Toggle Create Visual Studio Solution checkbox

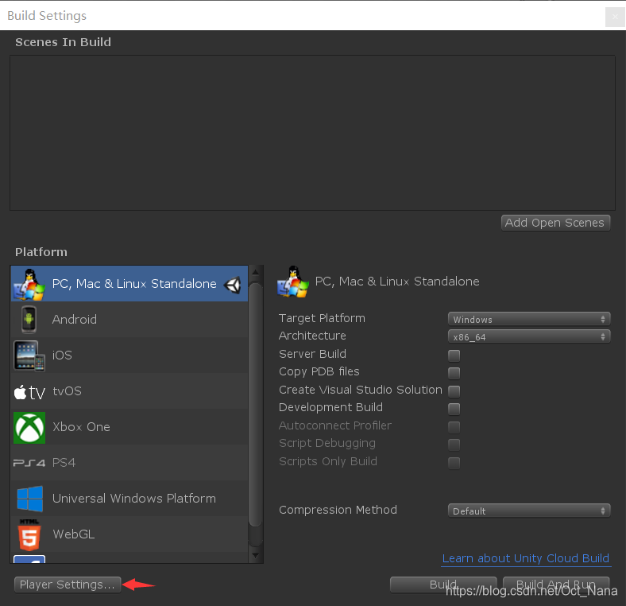(x=454, y=391)
